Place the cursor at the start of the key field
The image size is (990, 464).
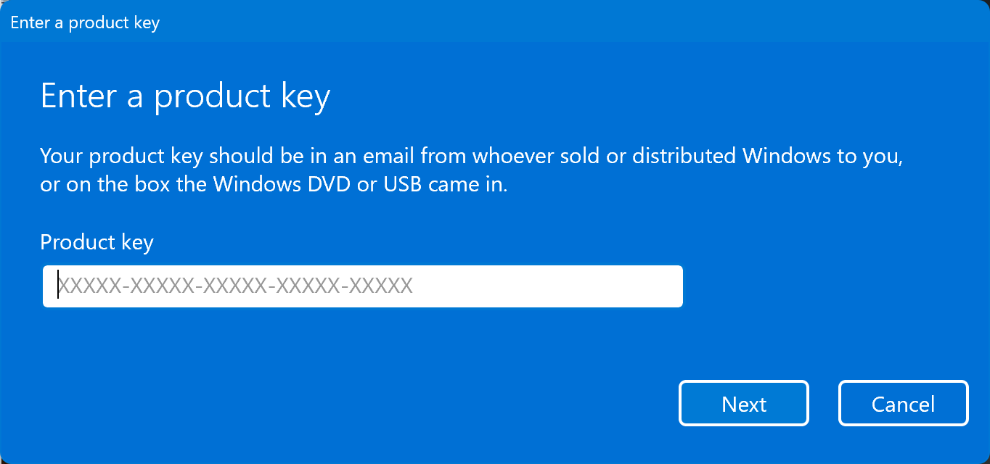(x=59, y=286)
